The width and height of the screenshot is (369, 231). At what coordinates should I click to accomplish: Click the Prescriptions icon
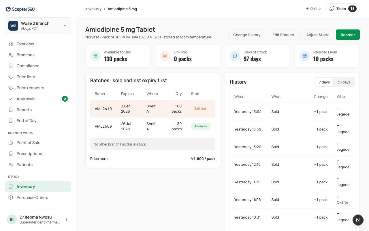tap(11, 154)
